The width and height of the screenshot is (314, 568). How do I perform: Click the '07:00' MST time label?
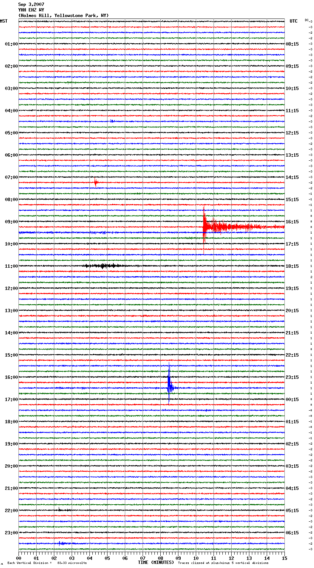pos(11,177)
